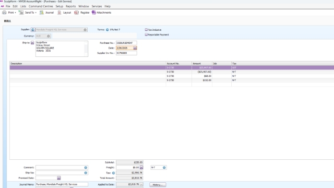Viewport: 334px width, 188px height.
Task: Open the Attachments icon
Action: pos(94,13)
